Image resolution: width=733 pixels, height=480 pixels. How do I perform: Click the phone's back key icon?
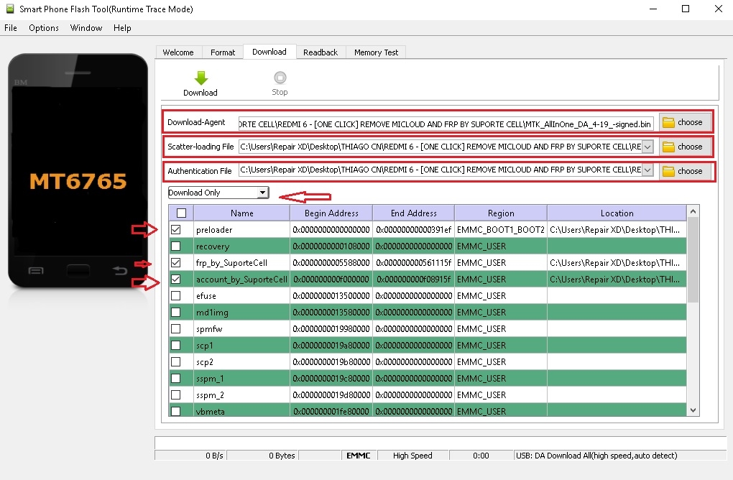coord(120,270)
